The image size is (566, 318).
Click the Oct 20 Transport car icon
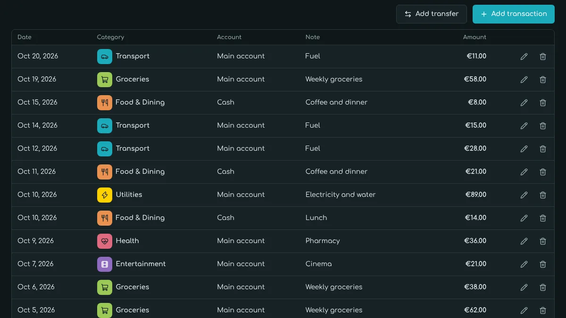coord(105,57)
